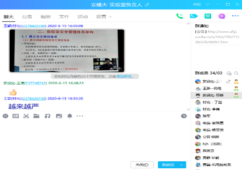Image resolution: width=242 pixels, height=170 pixels.
Task: Click the send picture icon
Action: pyautogui.click(x=59, y=116)
